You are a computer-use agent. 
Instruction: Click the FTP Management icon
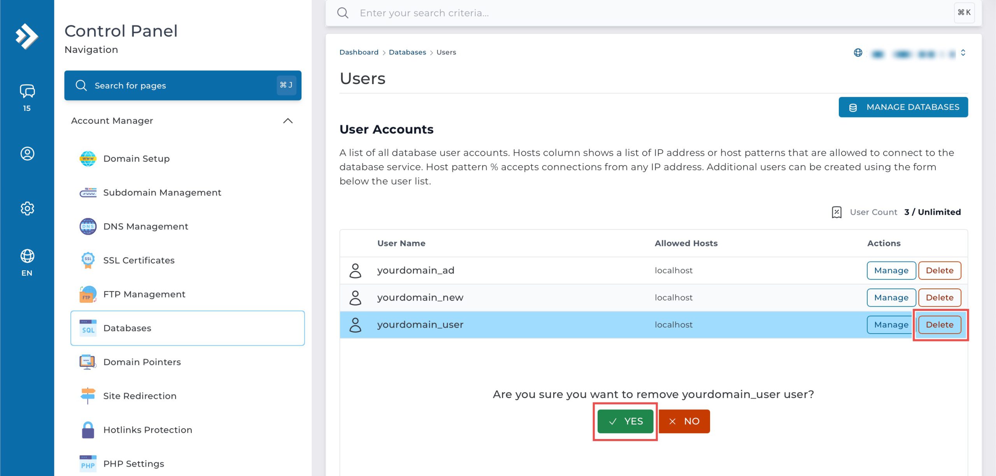(88, 294)
